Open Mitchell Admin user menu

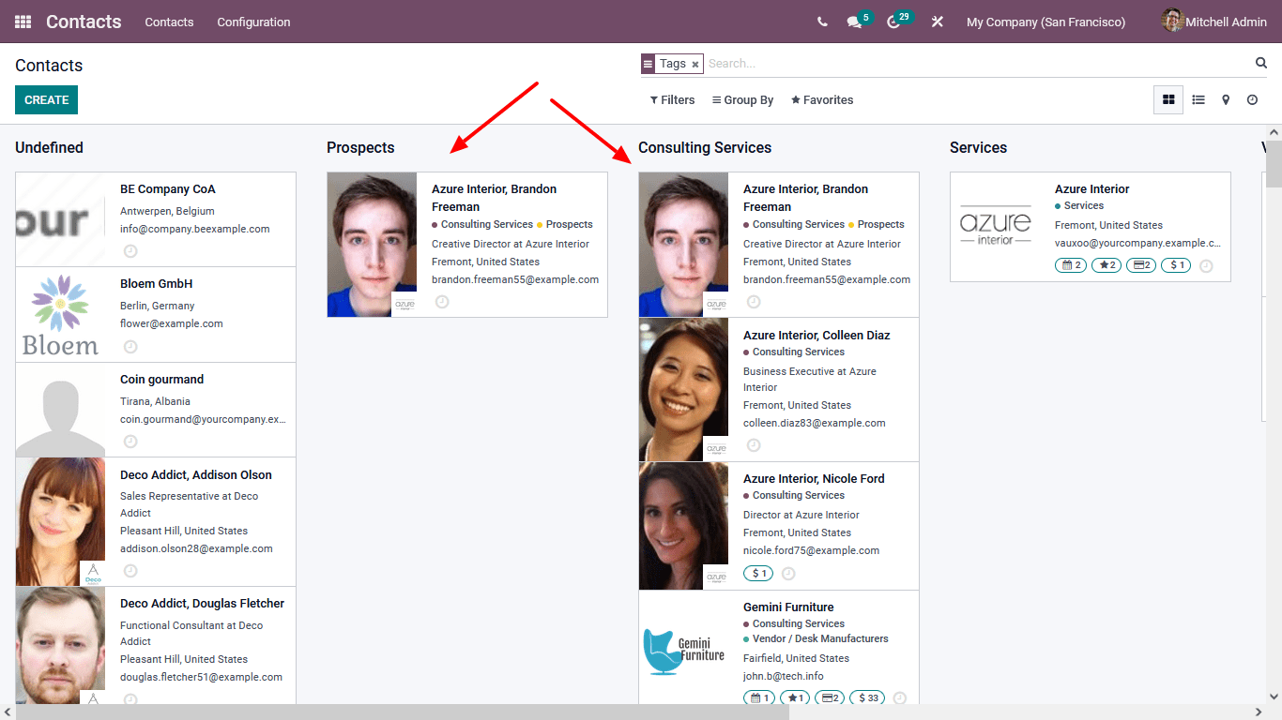pos(1213,22)
